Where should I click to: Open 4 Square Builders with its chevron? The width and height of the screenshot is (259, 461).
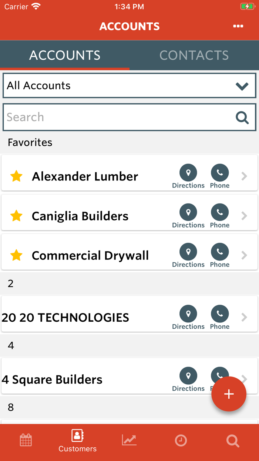click(x=244, y=379)
